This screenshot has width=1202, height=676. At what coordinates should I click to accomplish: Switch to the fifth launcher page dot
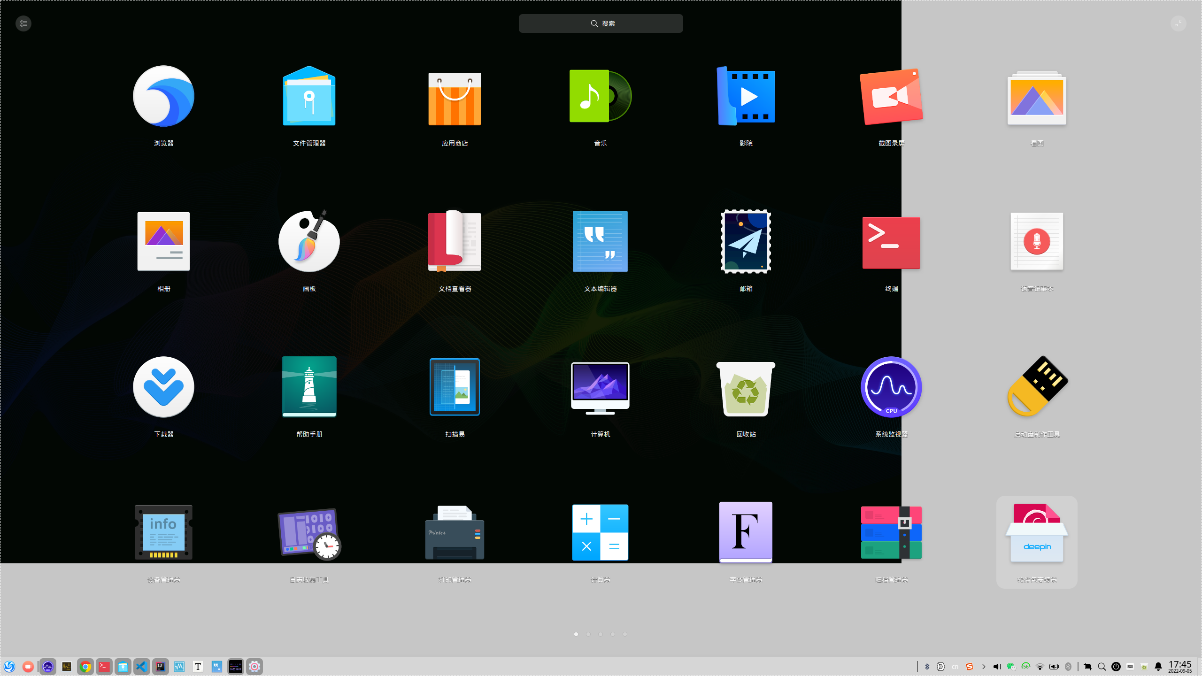(625, 634)
